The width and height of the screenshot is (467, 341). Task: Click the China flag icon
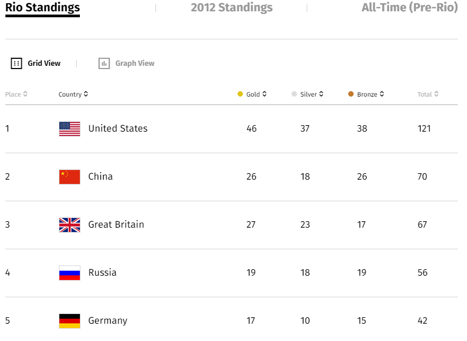(70, 177)
